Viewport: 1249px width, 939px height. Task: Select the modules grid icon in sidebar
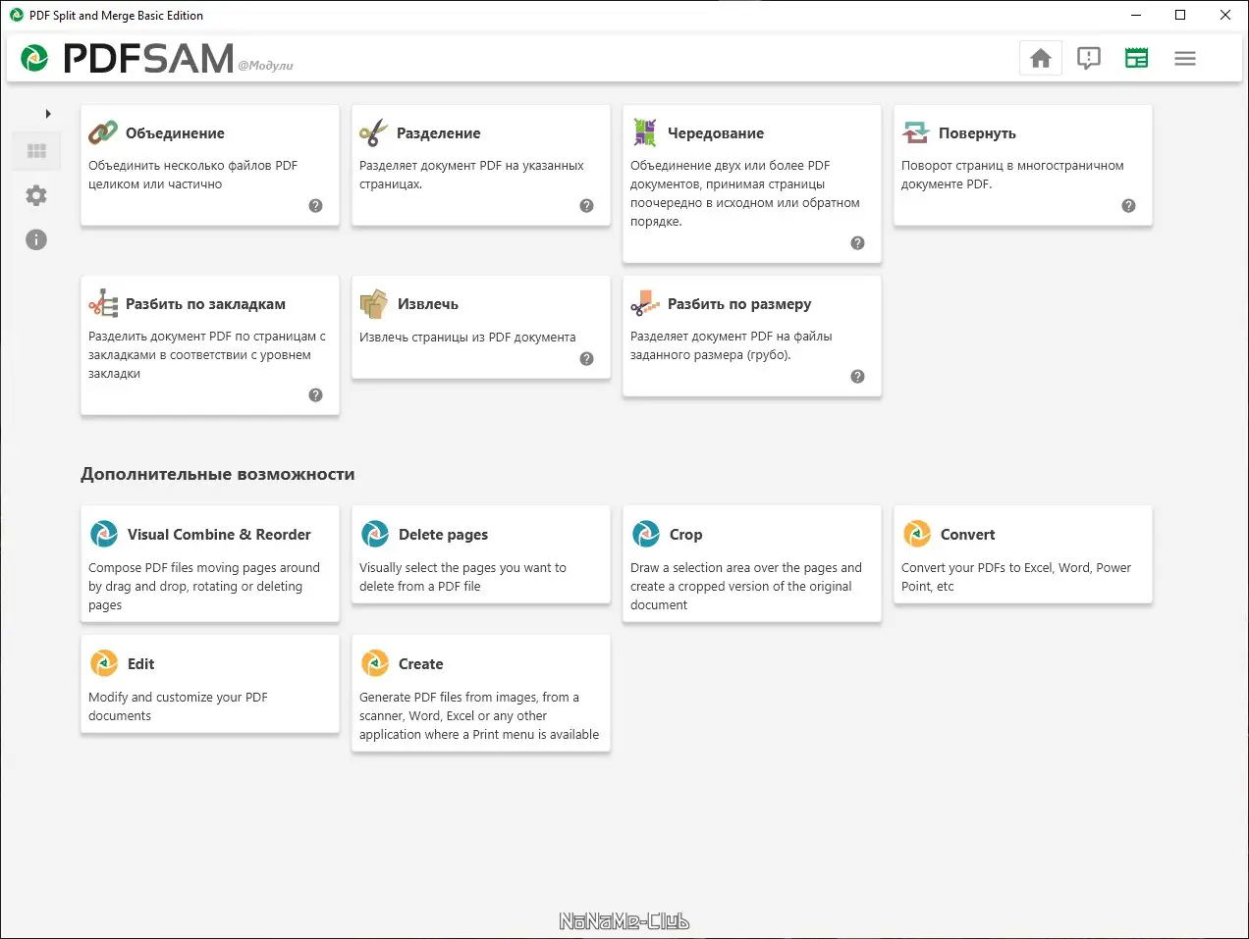coord(37,151)
